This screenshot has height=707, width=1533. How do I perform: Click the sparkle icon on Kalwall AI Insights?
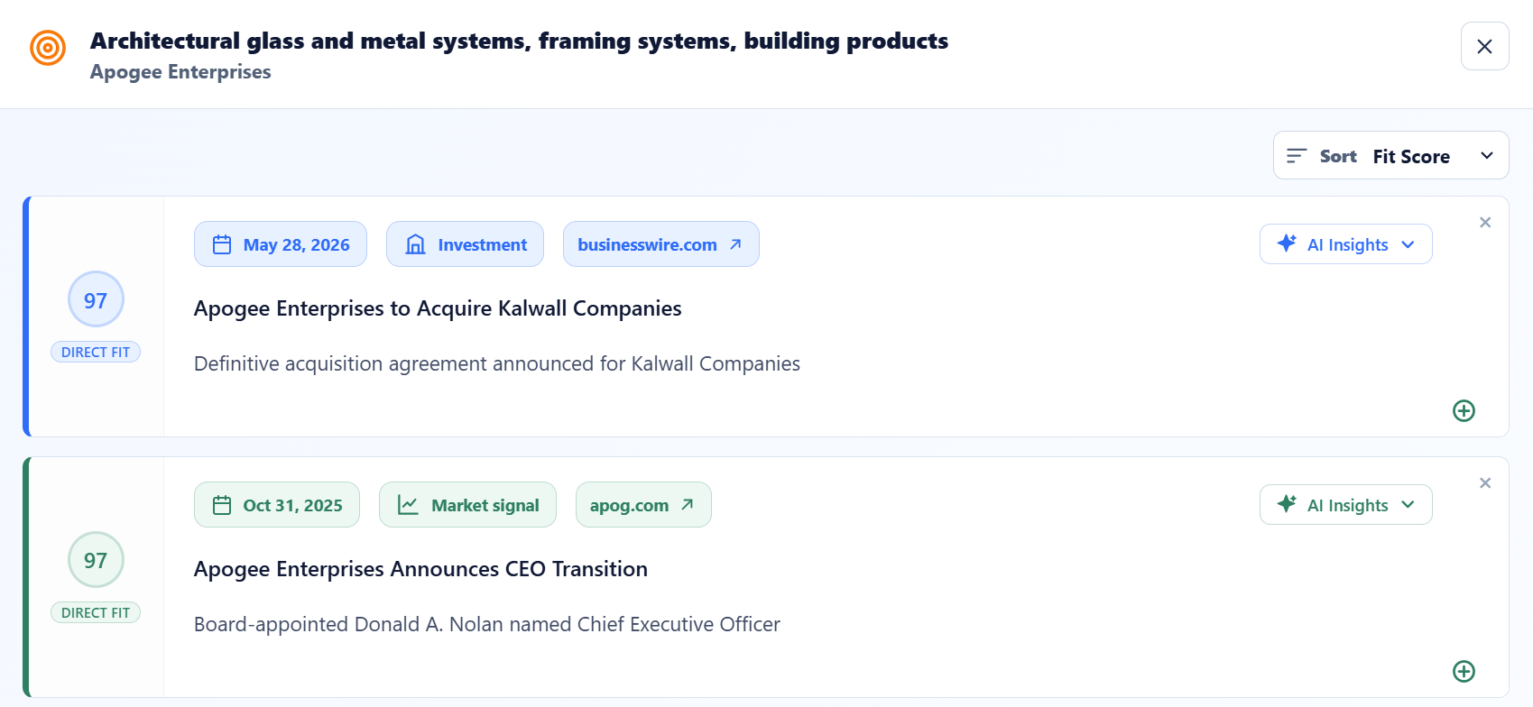1287,243
